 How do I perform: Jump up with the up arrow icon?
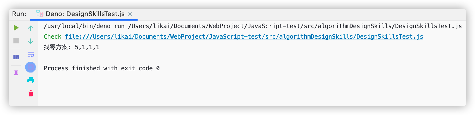click(31, 28)
